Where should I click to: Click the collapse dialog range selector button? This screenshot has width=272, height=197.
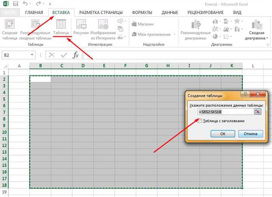coord(258,112)
